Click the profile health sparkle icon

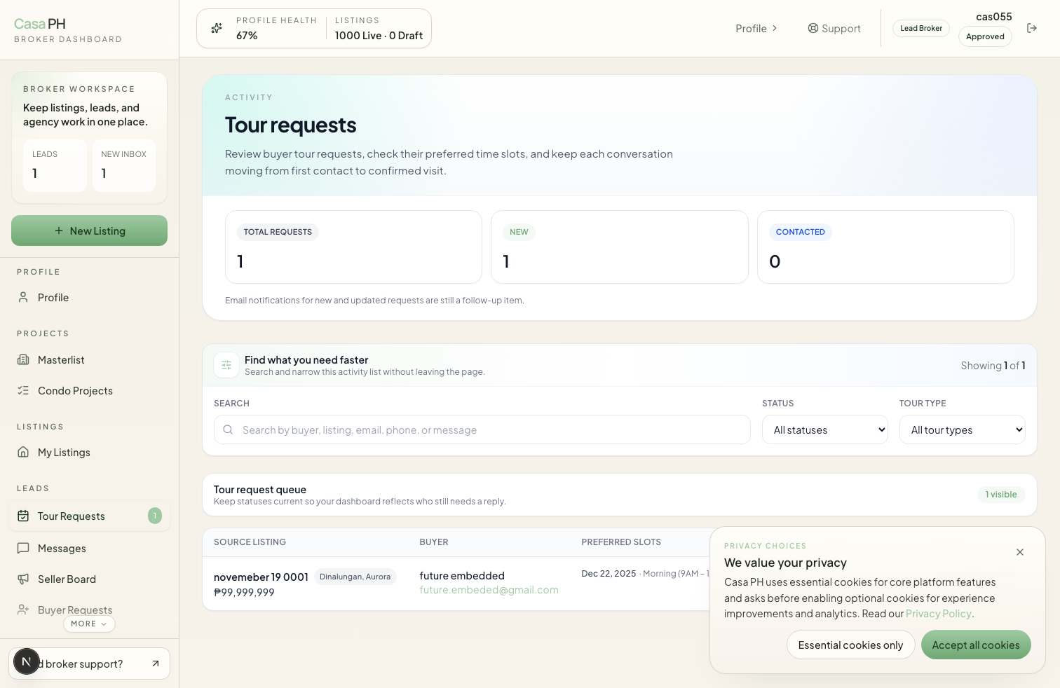[x=216, y=28]
